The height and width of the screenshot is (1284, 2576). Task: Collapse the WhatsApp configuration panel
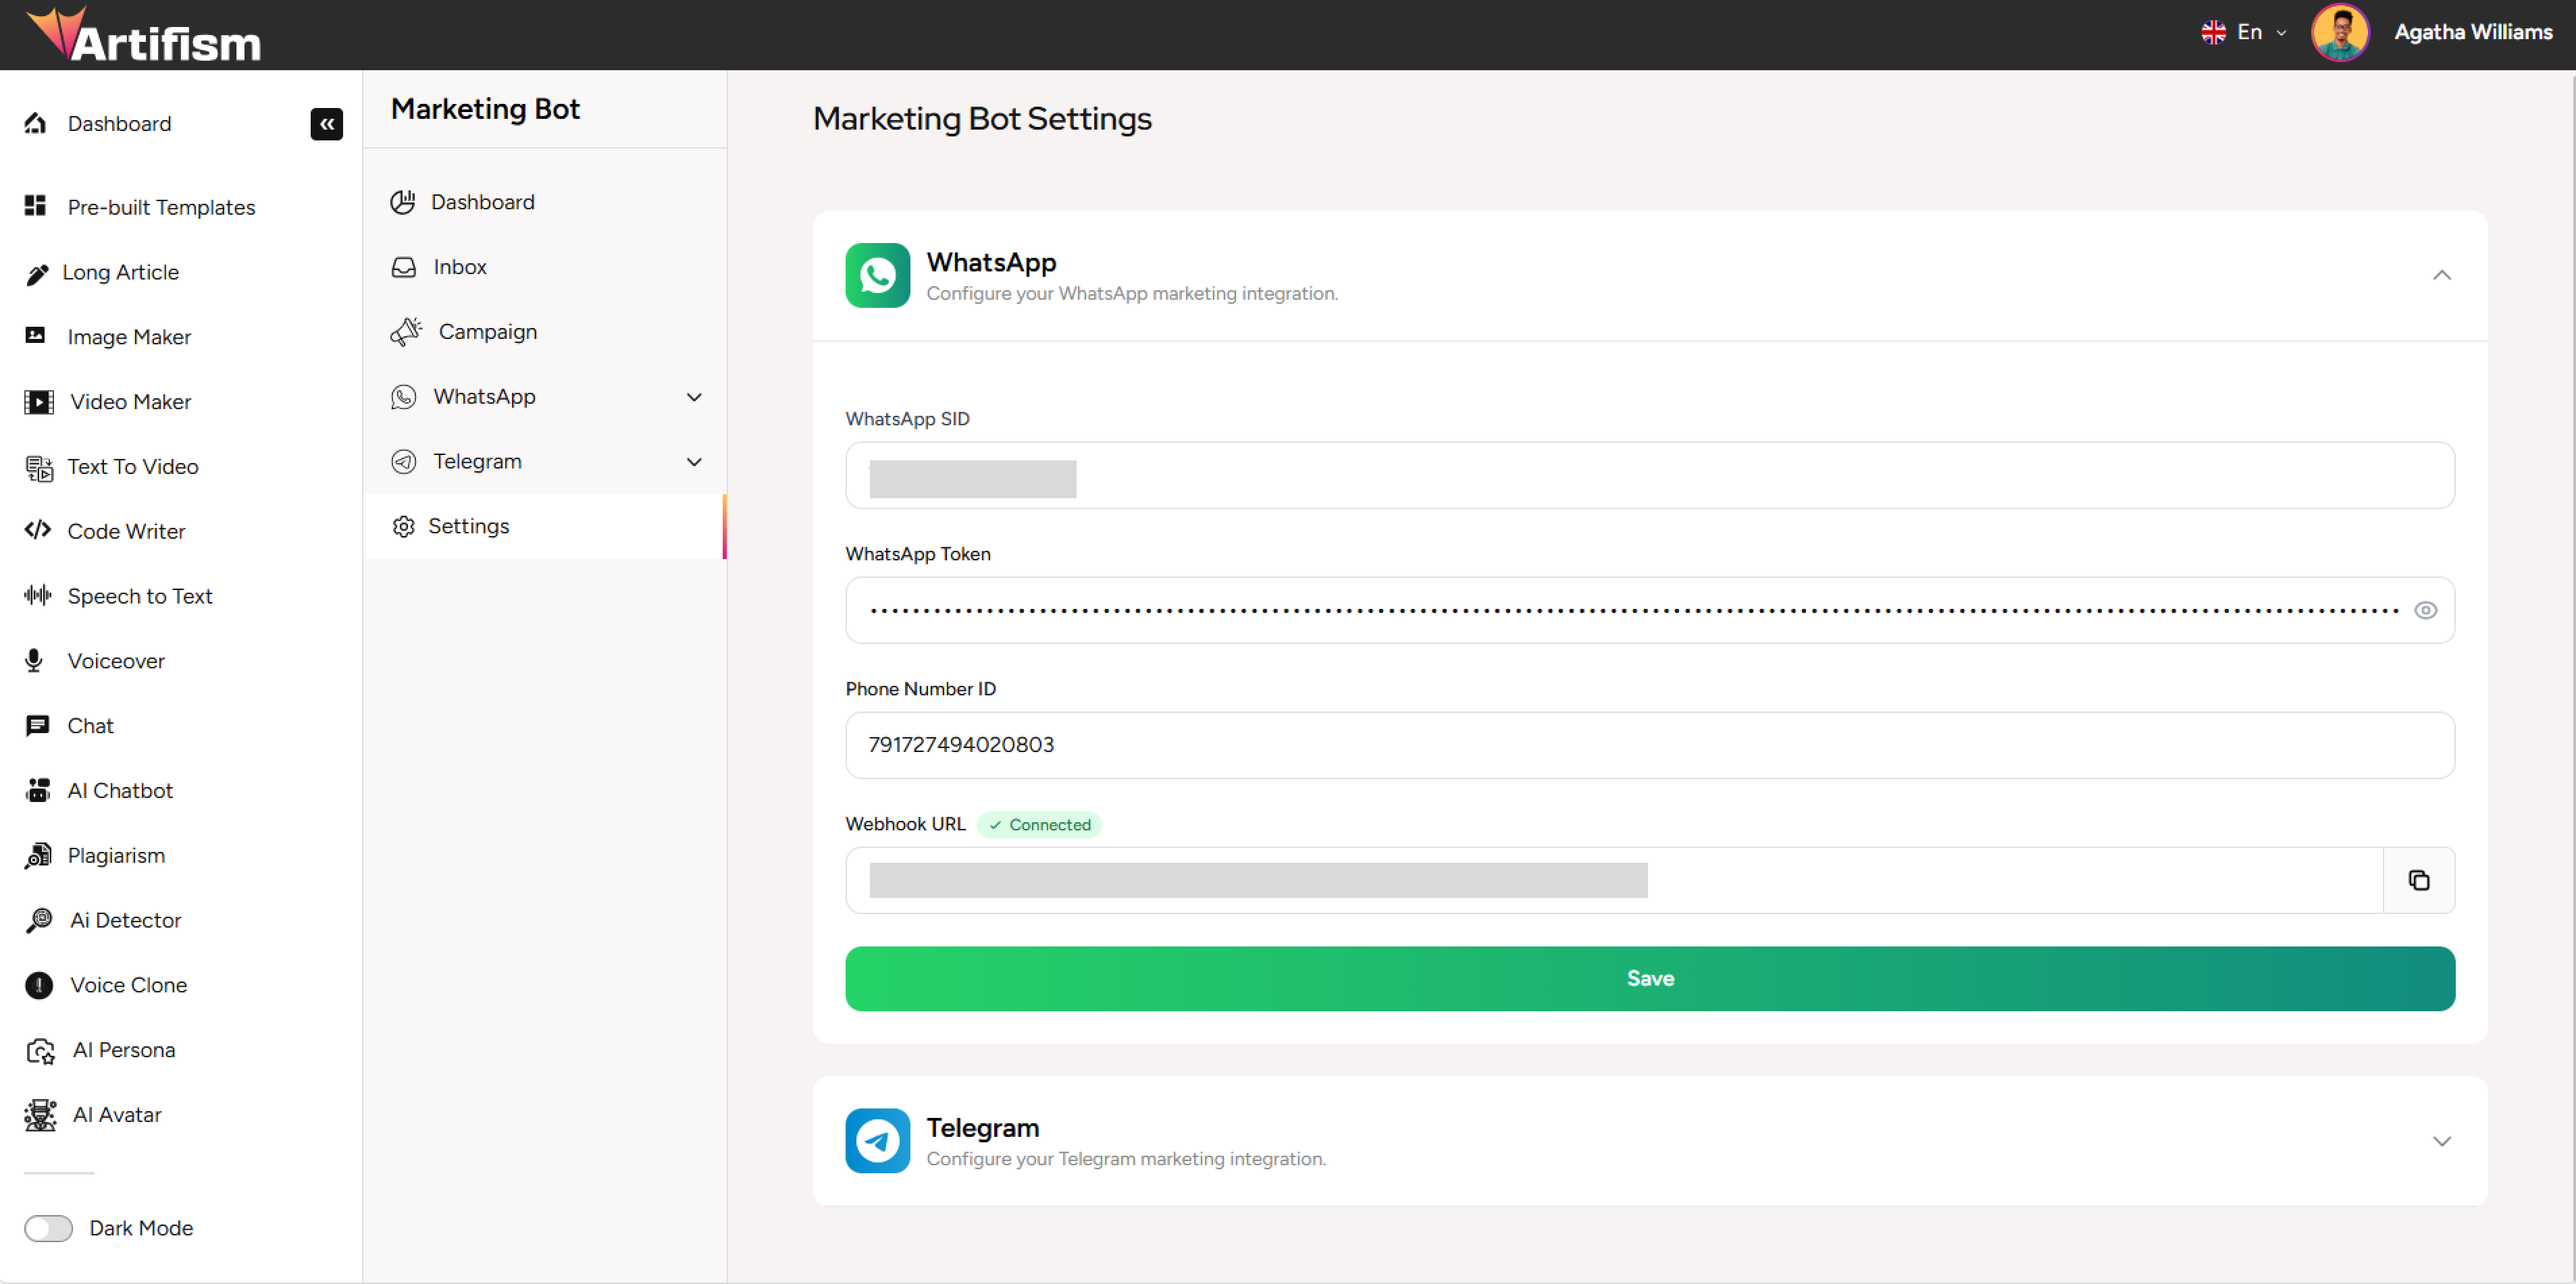[x=2441, y=275]
